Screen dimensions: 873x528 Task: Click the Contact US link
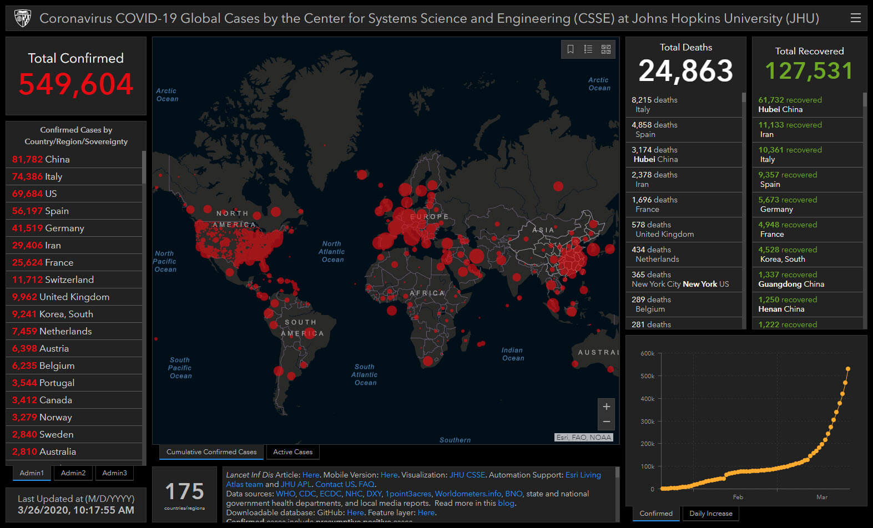tap(335, 484)
